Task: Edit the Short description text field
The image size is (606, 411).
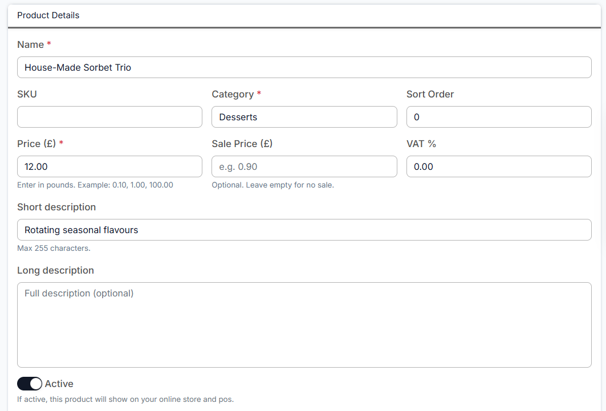Action: click(304, 230)
